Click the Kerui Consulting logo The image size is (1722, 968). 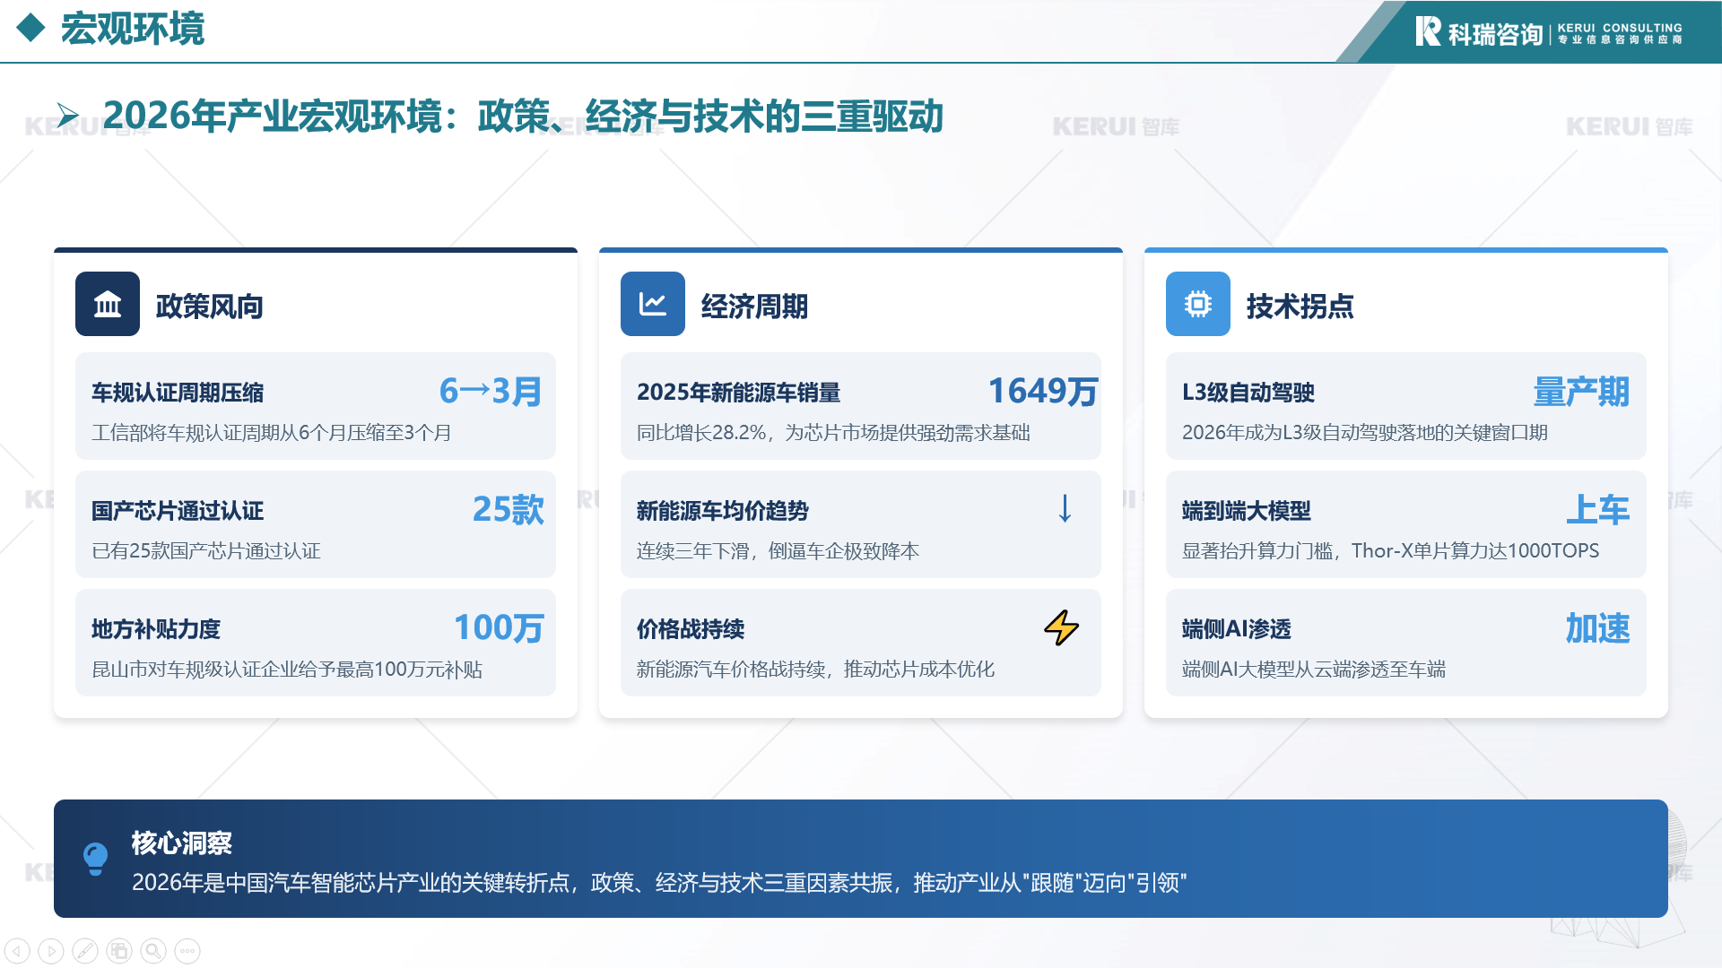click(1547, 32)
